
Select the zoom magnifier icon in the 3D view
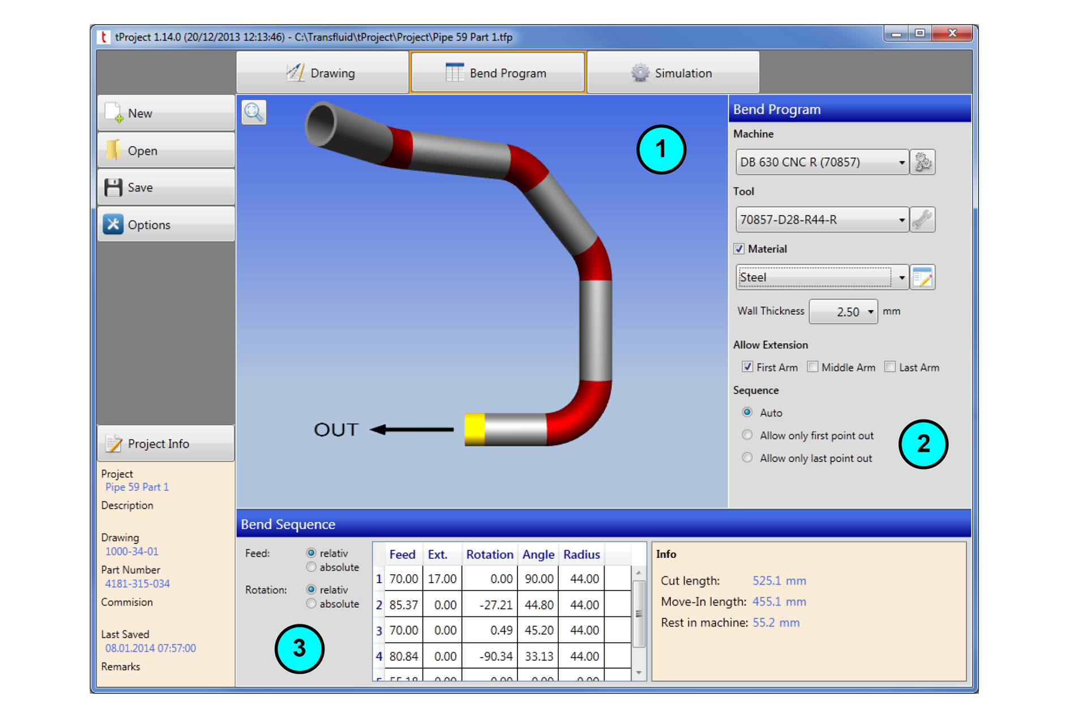tap(254, 112)
